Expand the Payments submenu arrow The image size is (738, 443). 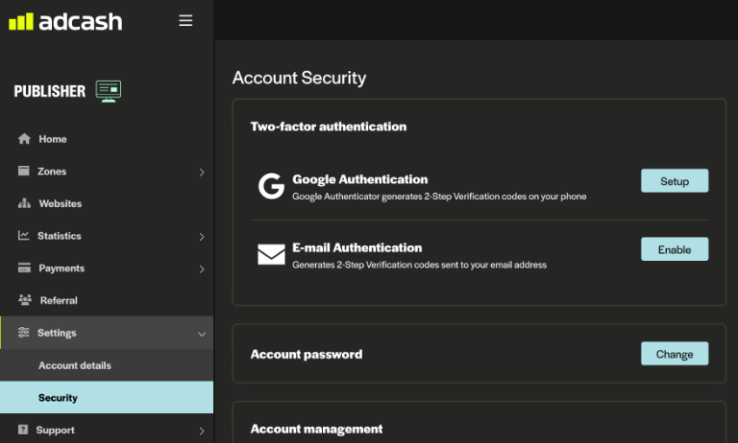coord(202,268)
